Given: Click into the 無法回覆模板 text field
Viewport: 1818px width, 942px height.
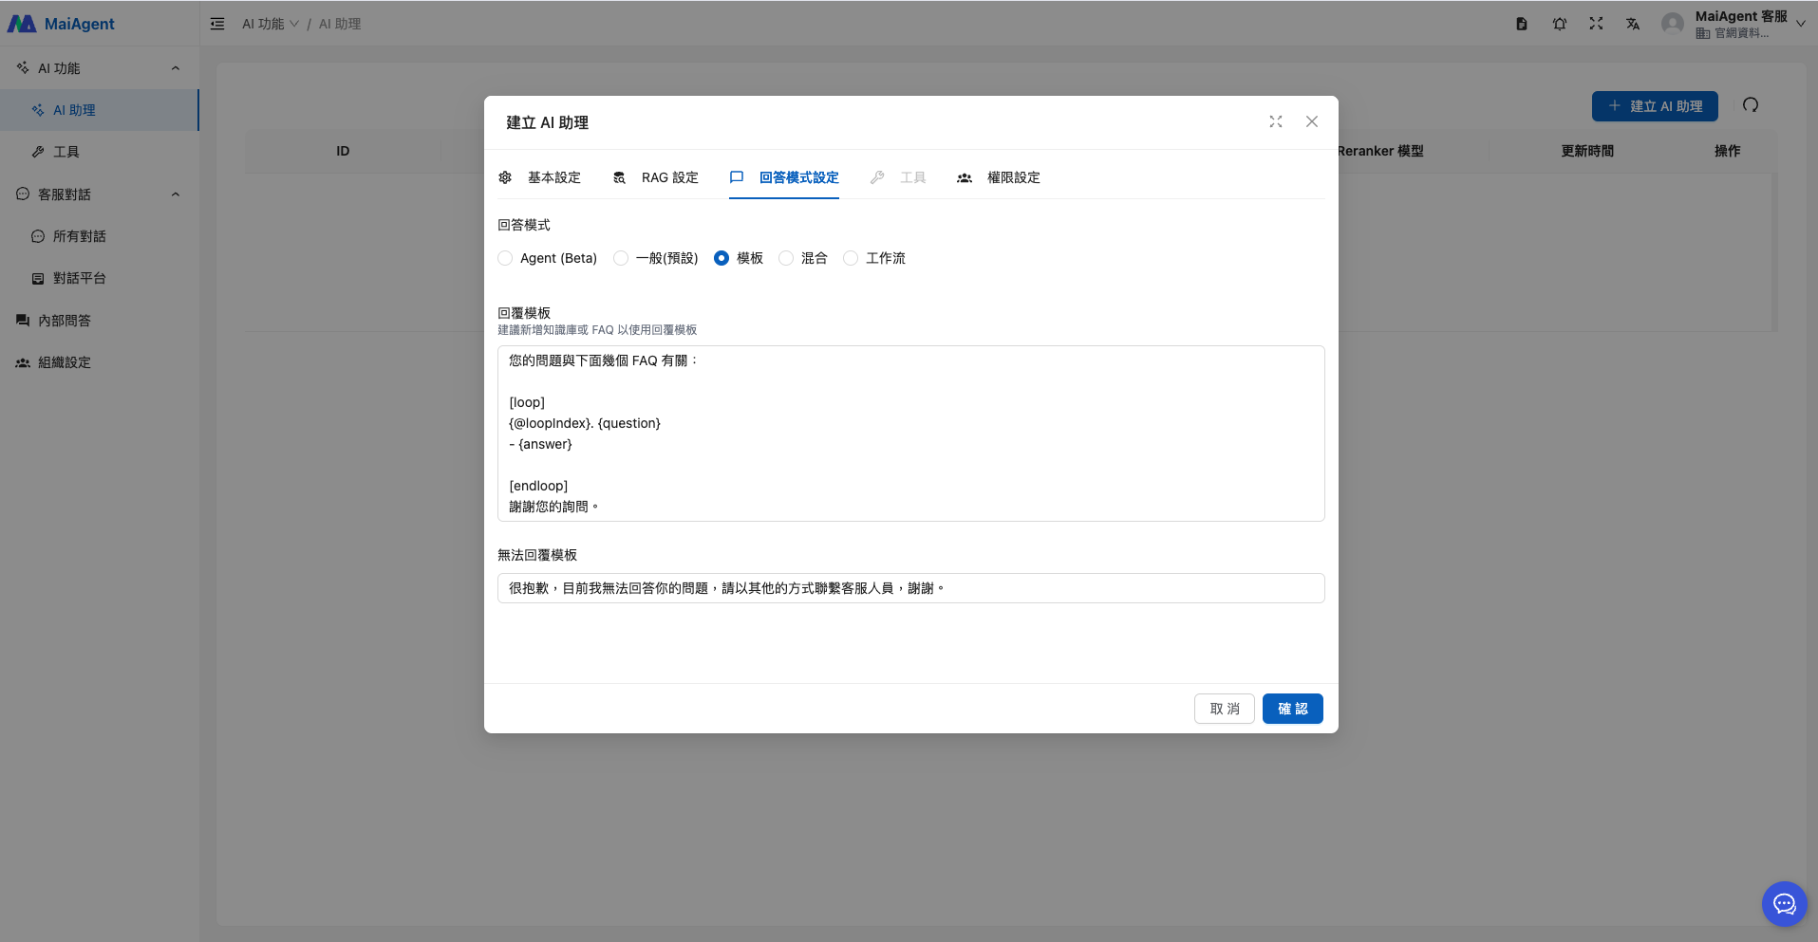Looking at the screenshot, I should click(x=910, y=588).
